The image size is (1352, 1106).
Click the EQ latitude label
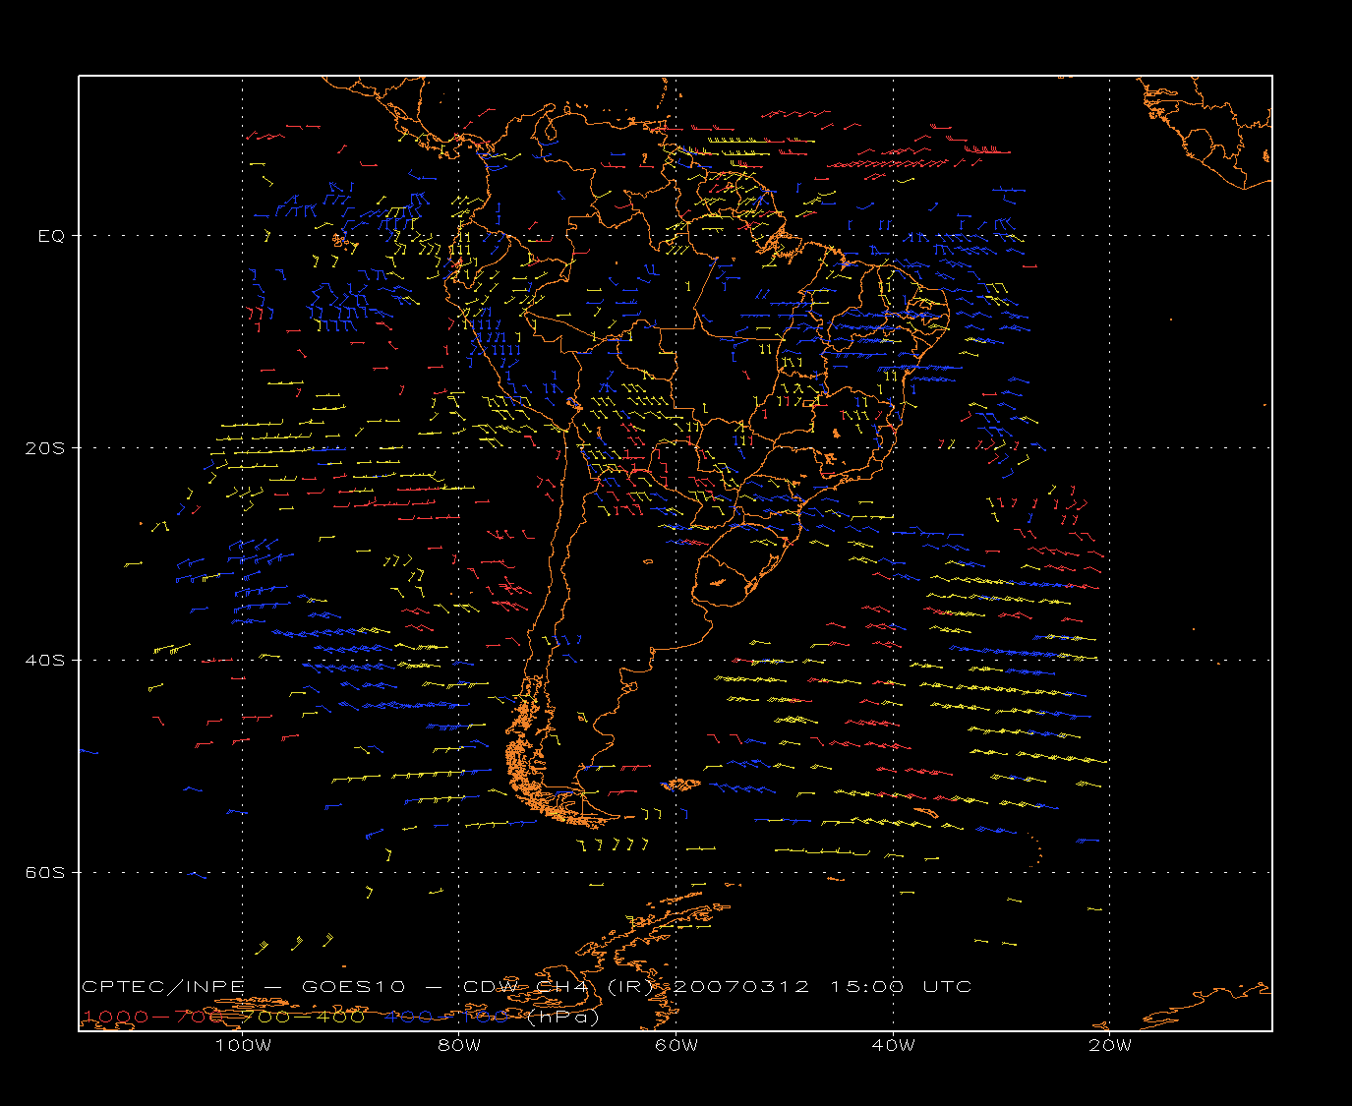tap(51, 236)
